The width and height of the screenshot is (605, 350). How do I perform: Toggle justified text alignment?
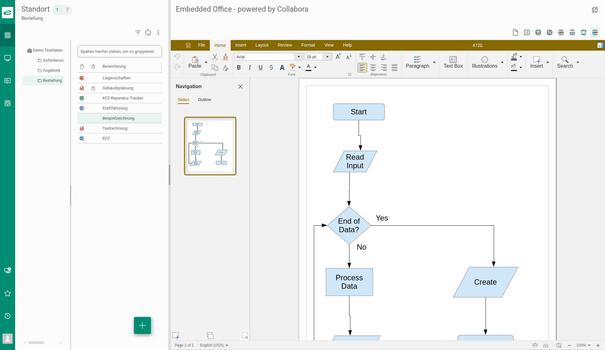395,68
